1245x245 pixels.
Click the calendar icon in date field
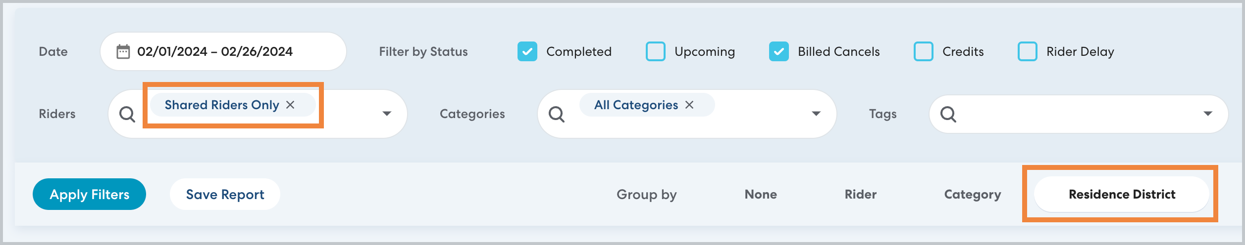(123, 51)
